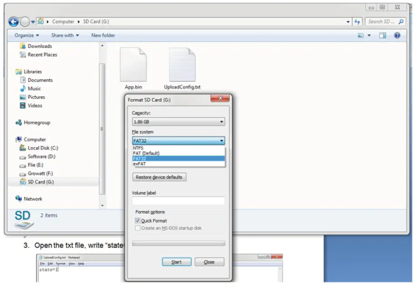The image size is (417, 294).
Task: Click the large SD drive icon in details pane
Action: pyautogui.click(x=23, y=220)
